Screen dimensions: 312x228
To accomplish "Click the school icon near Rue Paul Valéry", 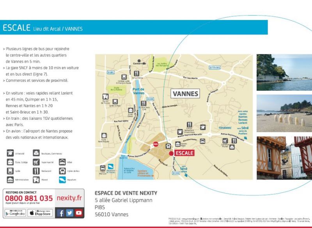I will [131, 110].
